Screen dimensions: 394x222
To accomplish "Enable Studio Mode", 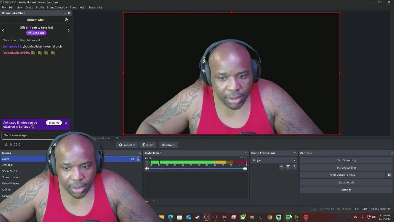I will click(346, 183).
